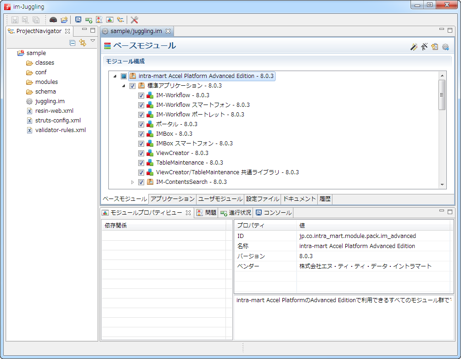
Task: Select the sample project in ProjectNavigator
Action: point(36,53)
